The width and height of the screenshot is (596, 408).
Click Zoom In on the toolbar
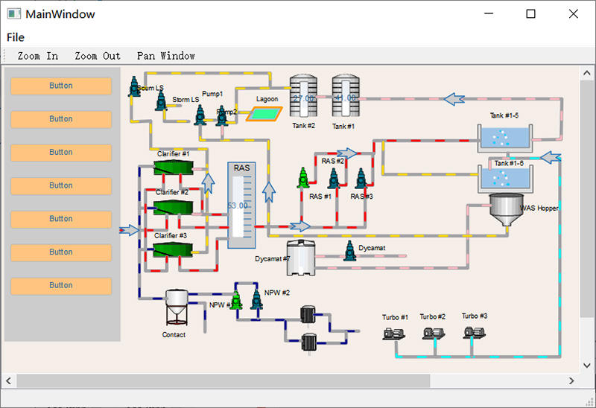click(38, 56)
